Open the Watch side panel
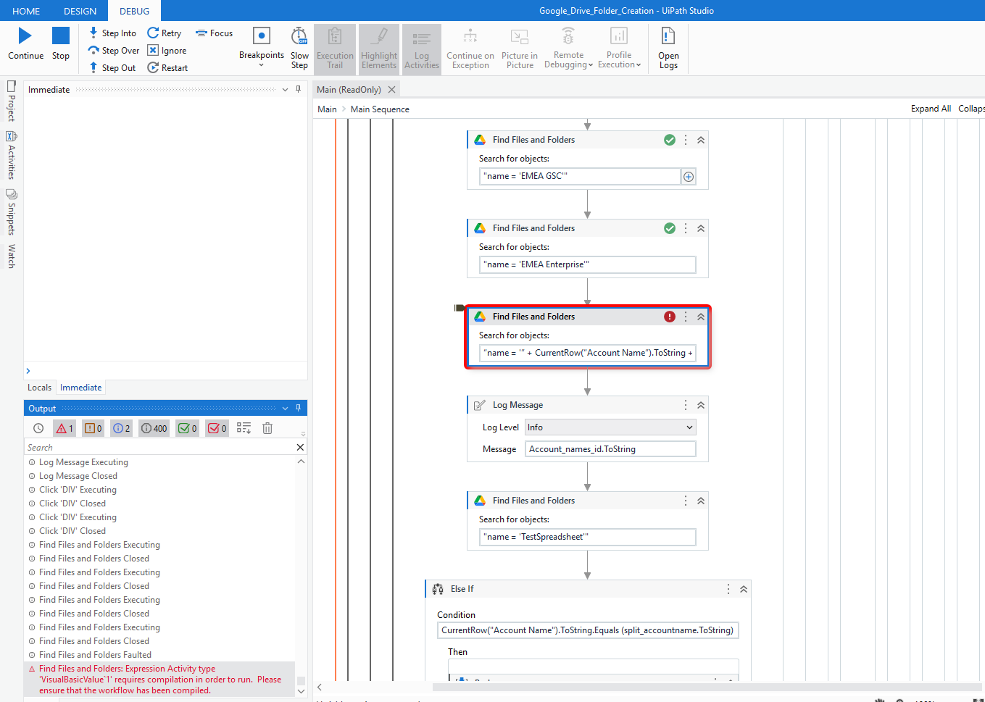Screen dimensions: 985x702 coord(11,256)
